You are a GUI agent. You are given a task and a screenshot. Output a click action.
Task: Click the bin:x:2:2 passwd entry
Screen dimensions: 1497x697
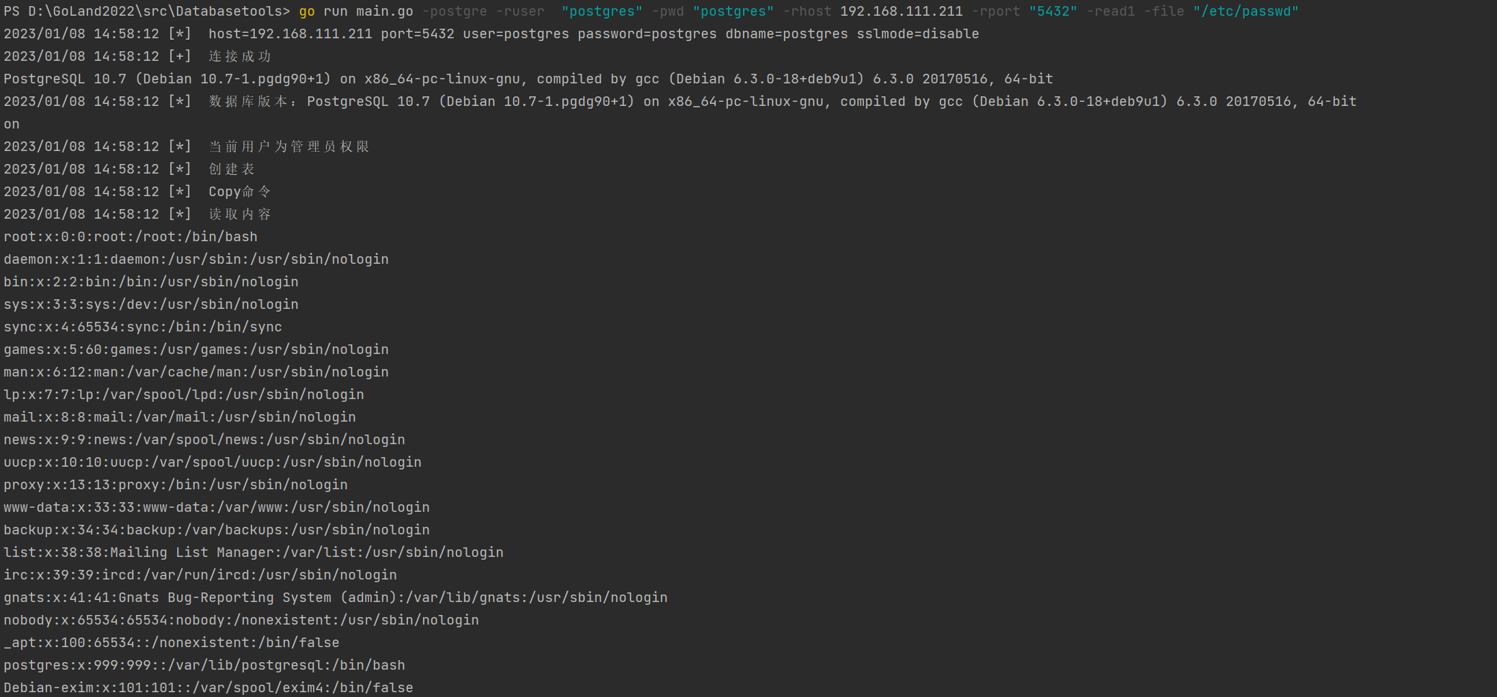tap(151, 282)
